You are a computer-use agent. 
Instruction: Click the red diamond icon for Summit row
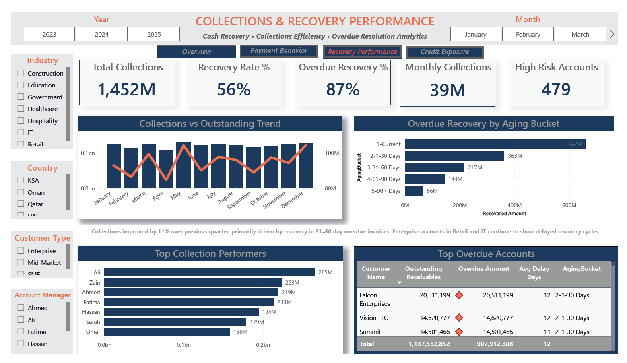(x=459, y=332)
